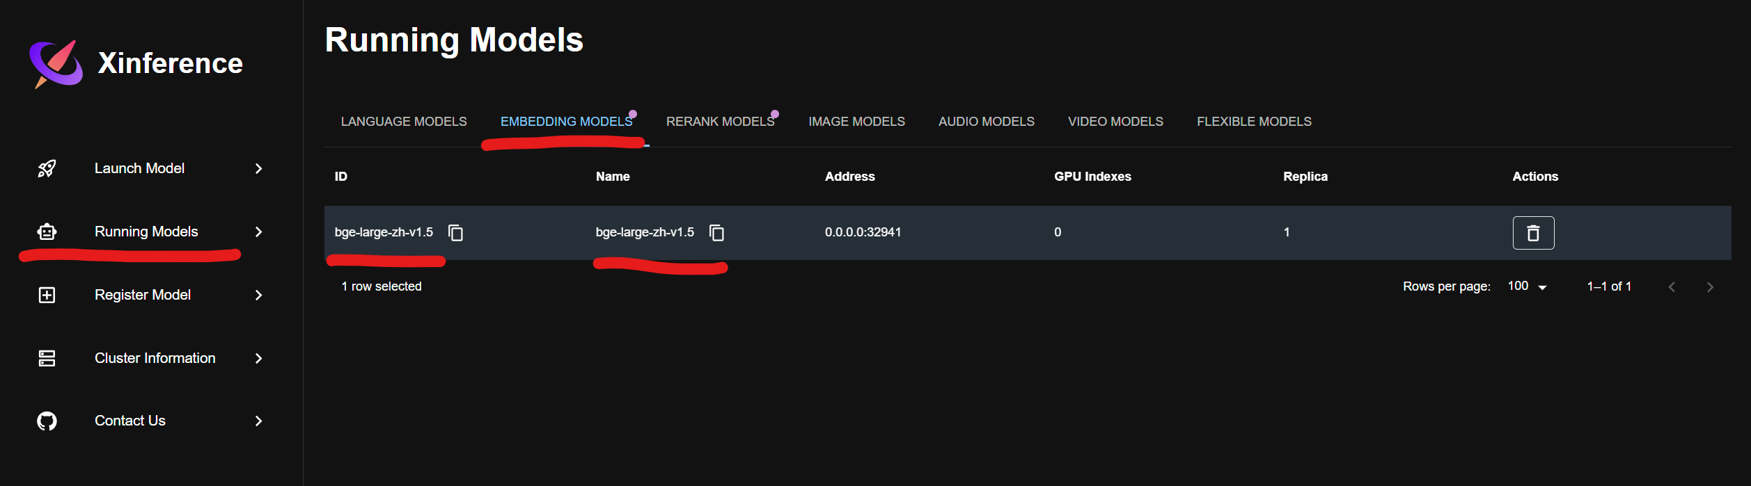
Task: Expand the Cluster Information chevron
Action: click(x=259, y=358)
